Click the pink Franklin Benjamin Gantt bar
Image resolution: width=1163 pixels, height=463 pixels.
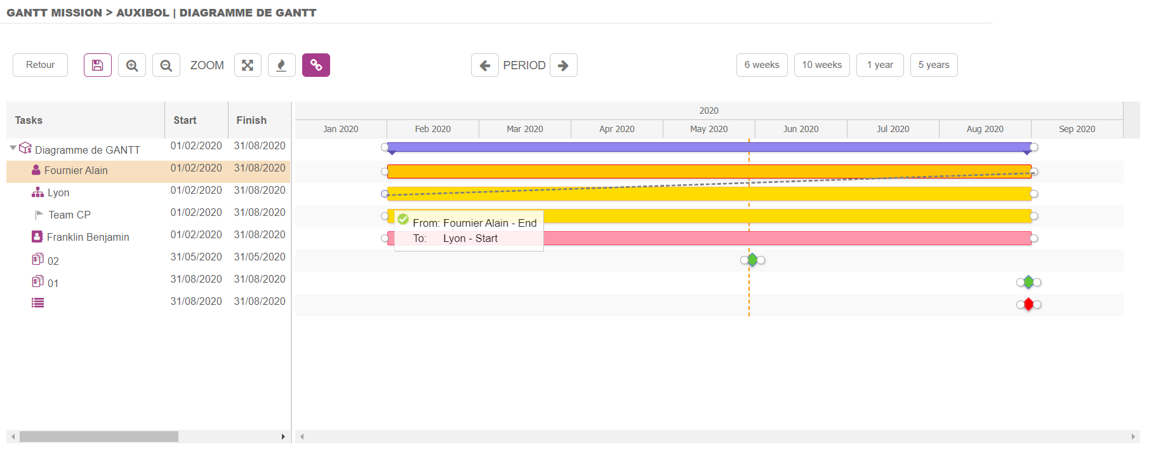pyautogui.click(x=762, y=239)
